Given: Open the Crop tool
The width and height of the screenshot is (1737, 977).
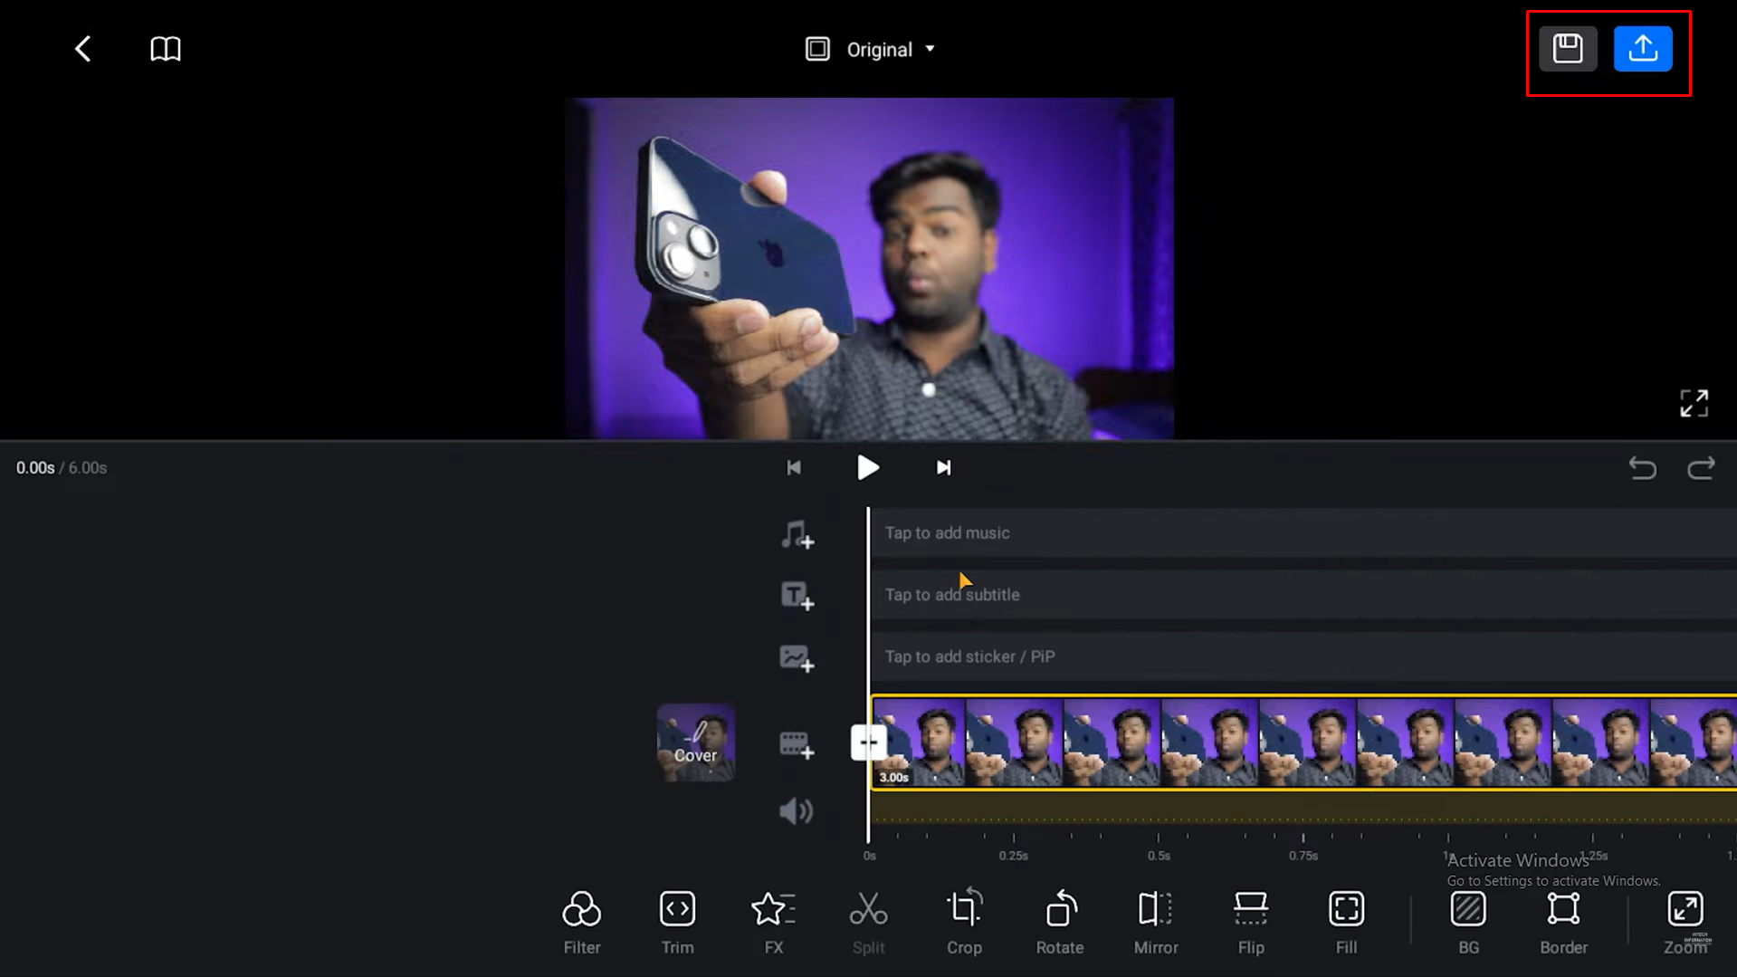Looking at the screenshot, I should coord(964,918).
